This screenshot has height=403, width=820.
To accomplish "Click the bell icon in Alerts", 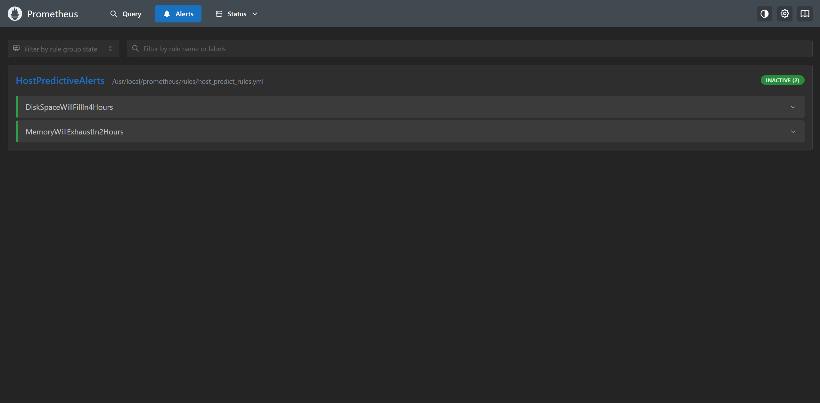I will pyautogui.click(x=167, y=14).
